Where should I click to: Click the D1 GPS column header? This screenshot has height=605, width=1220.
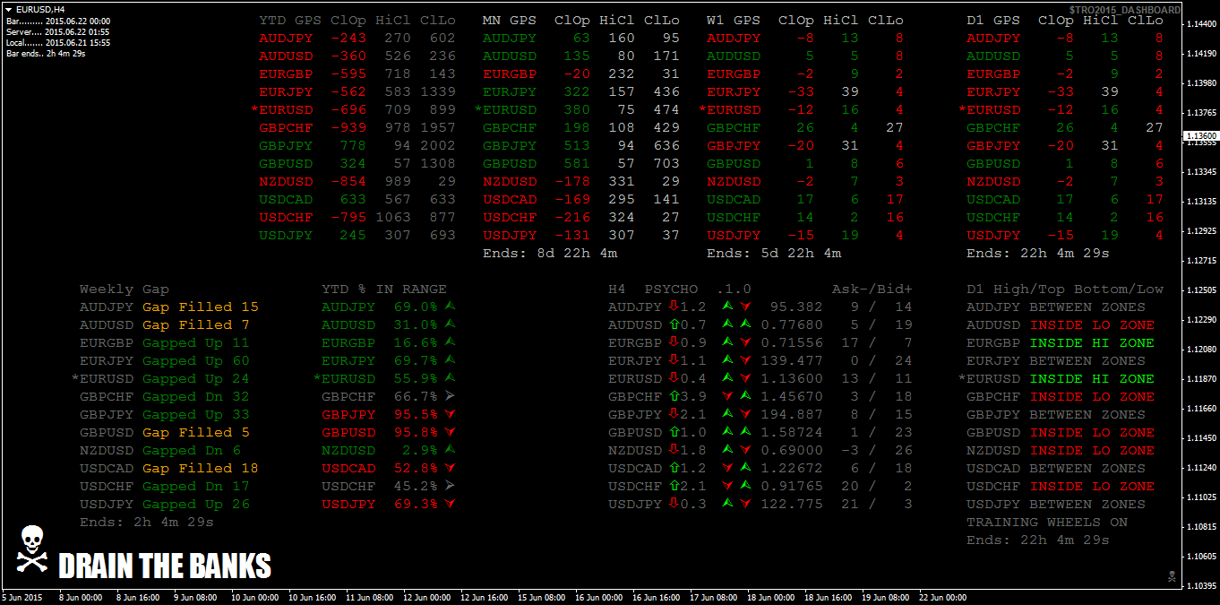(x=993, y=20)
